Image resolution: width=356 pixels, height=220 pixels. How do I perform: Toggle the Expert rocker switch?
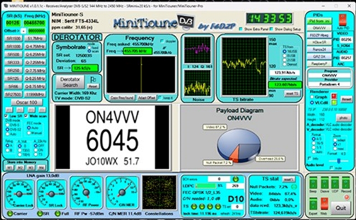click(313, 203)
